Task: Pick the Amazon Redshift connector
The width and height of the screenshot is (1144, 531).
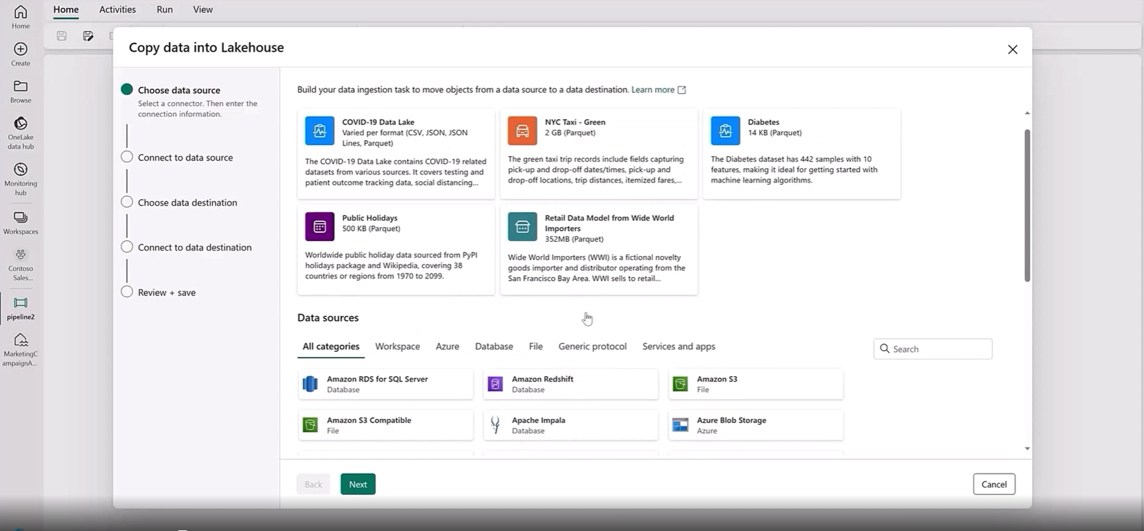Action: [570, 384]
